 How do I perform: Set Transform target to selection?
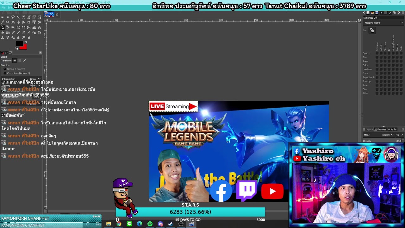point(19,60)
